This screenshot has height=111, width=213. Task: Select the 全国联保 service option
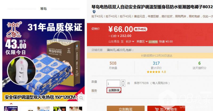(114, 91)
